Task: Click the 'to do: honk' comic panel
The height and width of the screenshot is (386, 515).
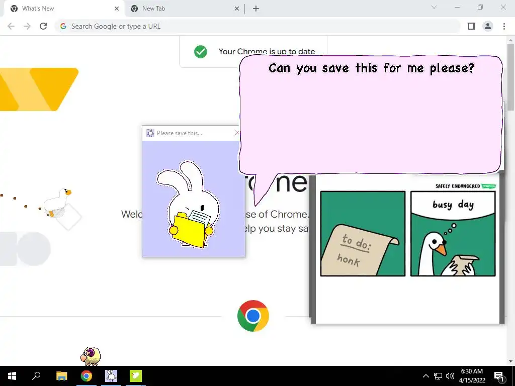Action: tap(363, 233)
